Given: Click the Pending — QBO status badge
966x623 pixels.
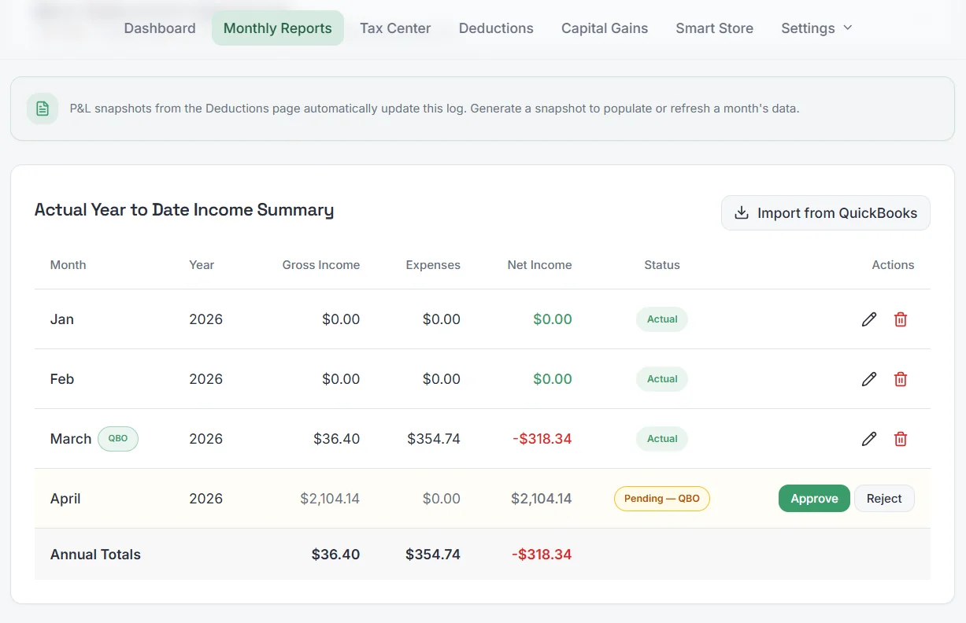Looking at the screenshot, I should pyautogui.click(x=662, y=499).
